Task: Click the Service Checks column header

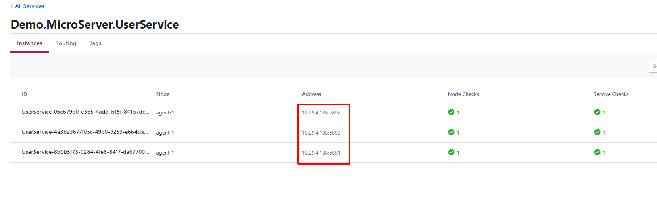Action: pos(611,94)
